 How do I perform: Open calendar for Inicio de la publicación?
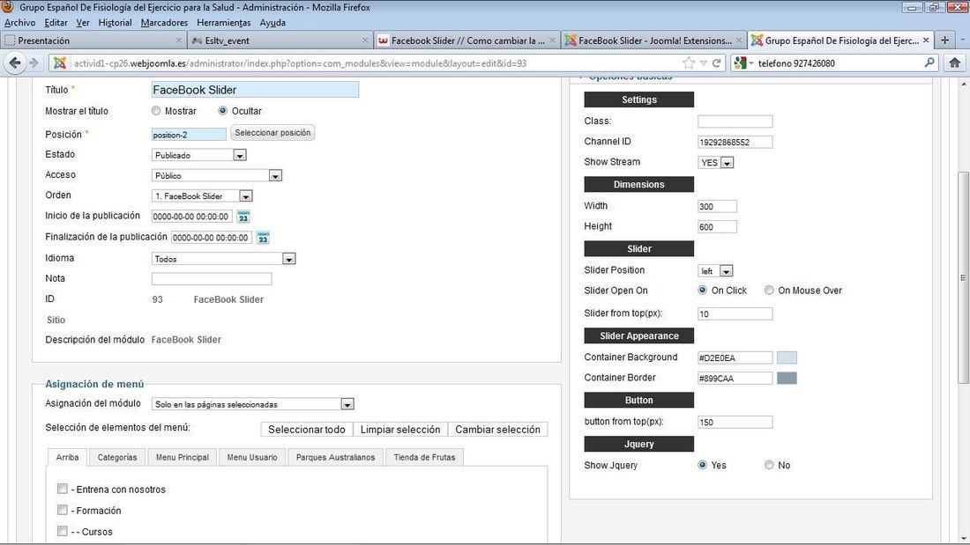point(243,217)
